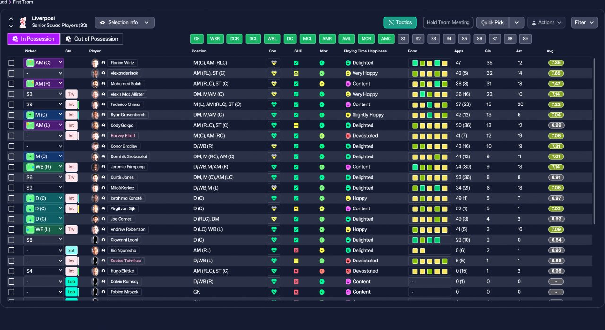
Task: Select the S1 substitute slot
Action: tap(403, 39)
